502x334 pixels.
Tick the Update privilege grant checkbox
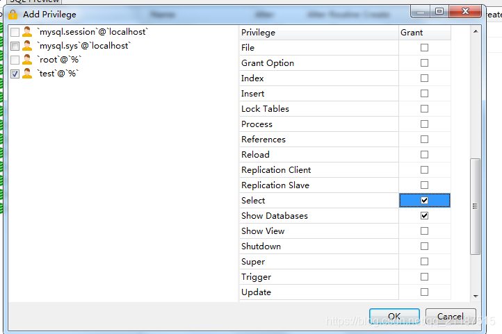[424, 292]
